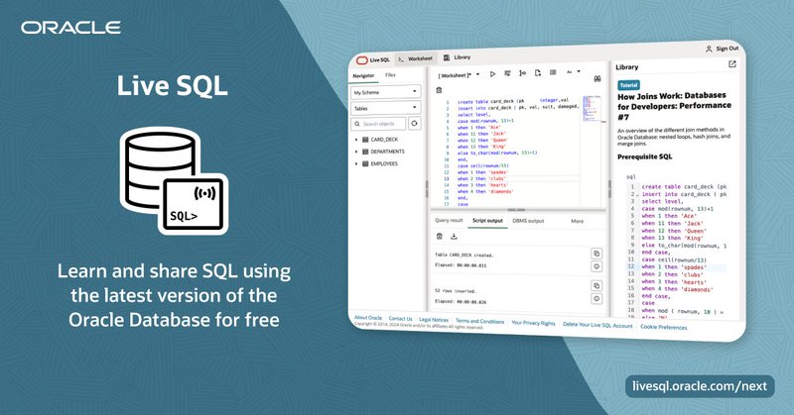Fold the code at Library line 2
The width and height of the screenshot is (794, 415).
tap(637, 194)
